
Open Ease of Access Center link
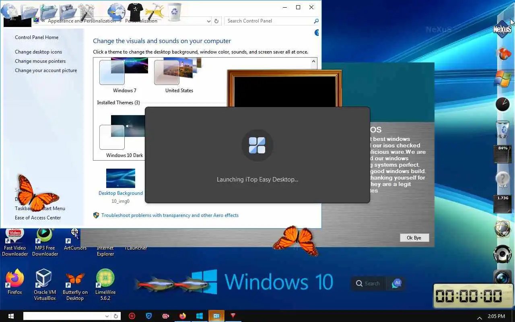38,218
